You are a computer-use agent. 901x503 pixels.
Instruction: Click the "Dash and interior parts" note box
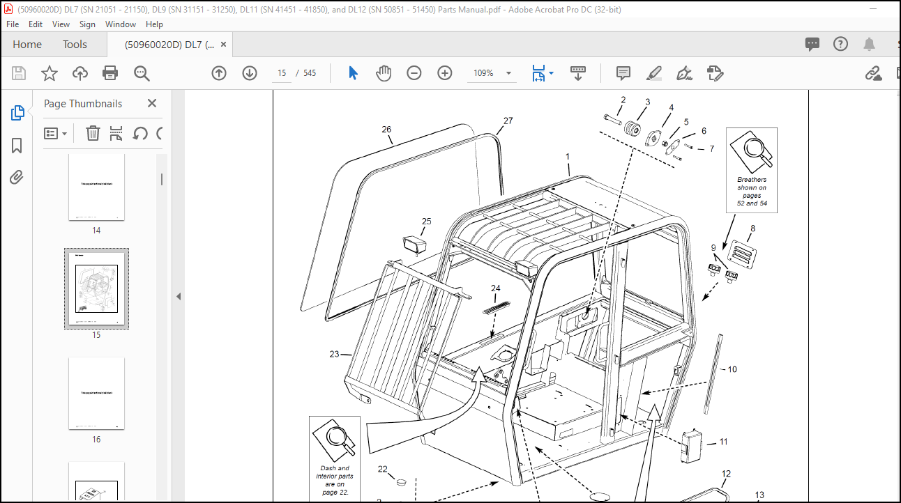click(x=335, y=459)
